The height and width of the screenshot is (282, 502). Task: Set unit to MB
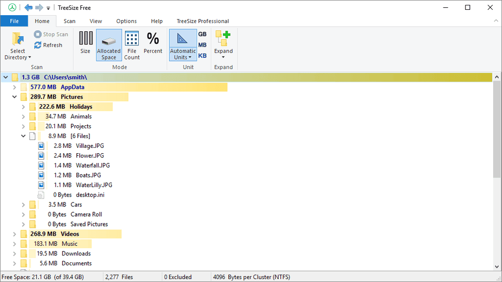(202, 45)
